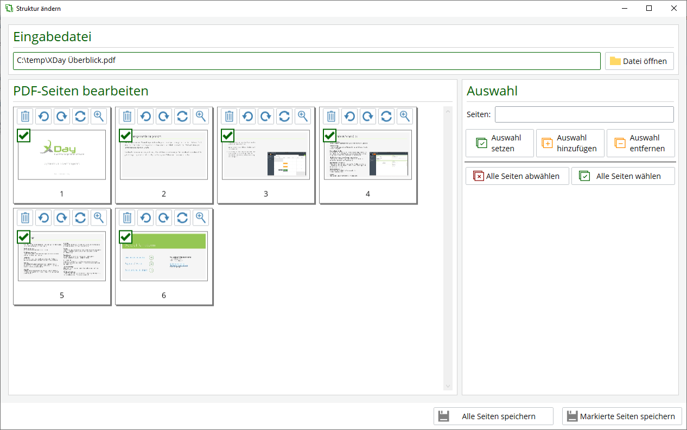Rotate page 6 clockwise
This screenshot has width=687, height=430.
click(164, 218)
